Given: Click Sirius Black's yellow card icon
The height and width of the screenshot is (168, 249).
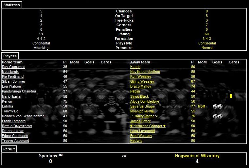Looking at the screenshot, I should pos(231,96).
